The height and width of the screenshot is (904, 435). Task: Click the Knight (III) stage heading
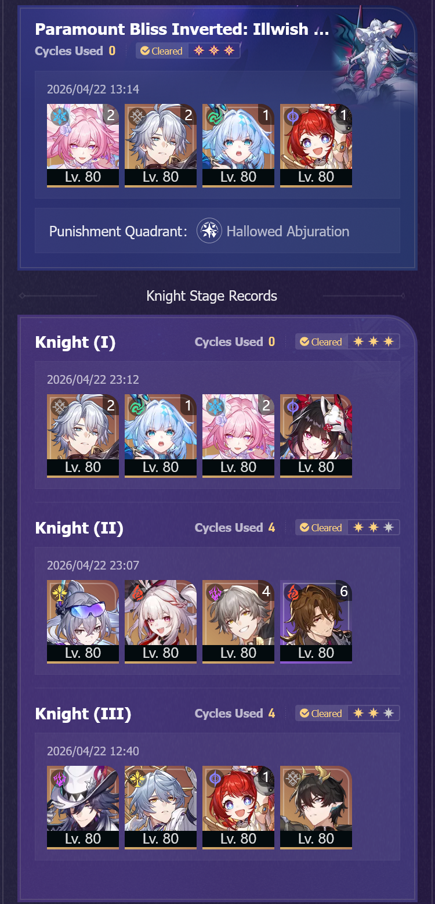click(83, 714)
